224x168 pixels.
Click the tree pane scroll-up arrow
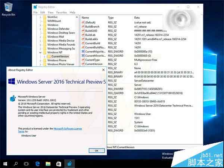[x=77, y=17]
